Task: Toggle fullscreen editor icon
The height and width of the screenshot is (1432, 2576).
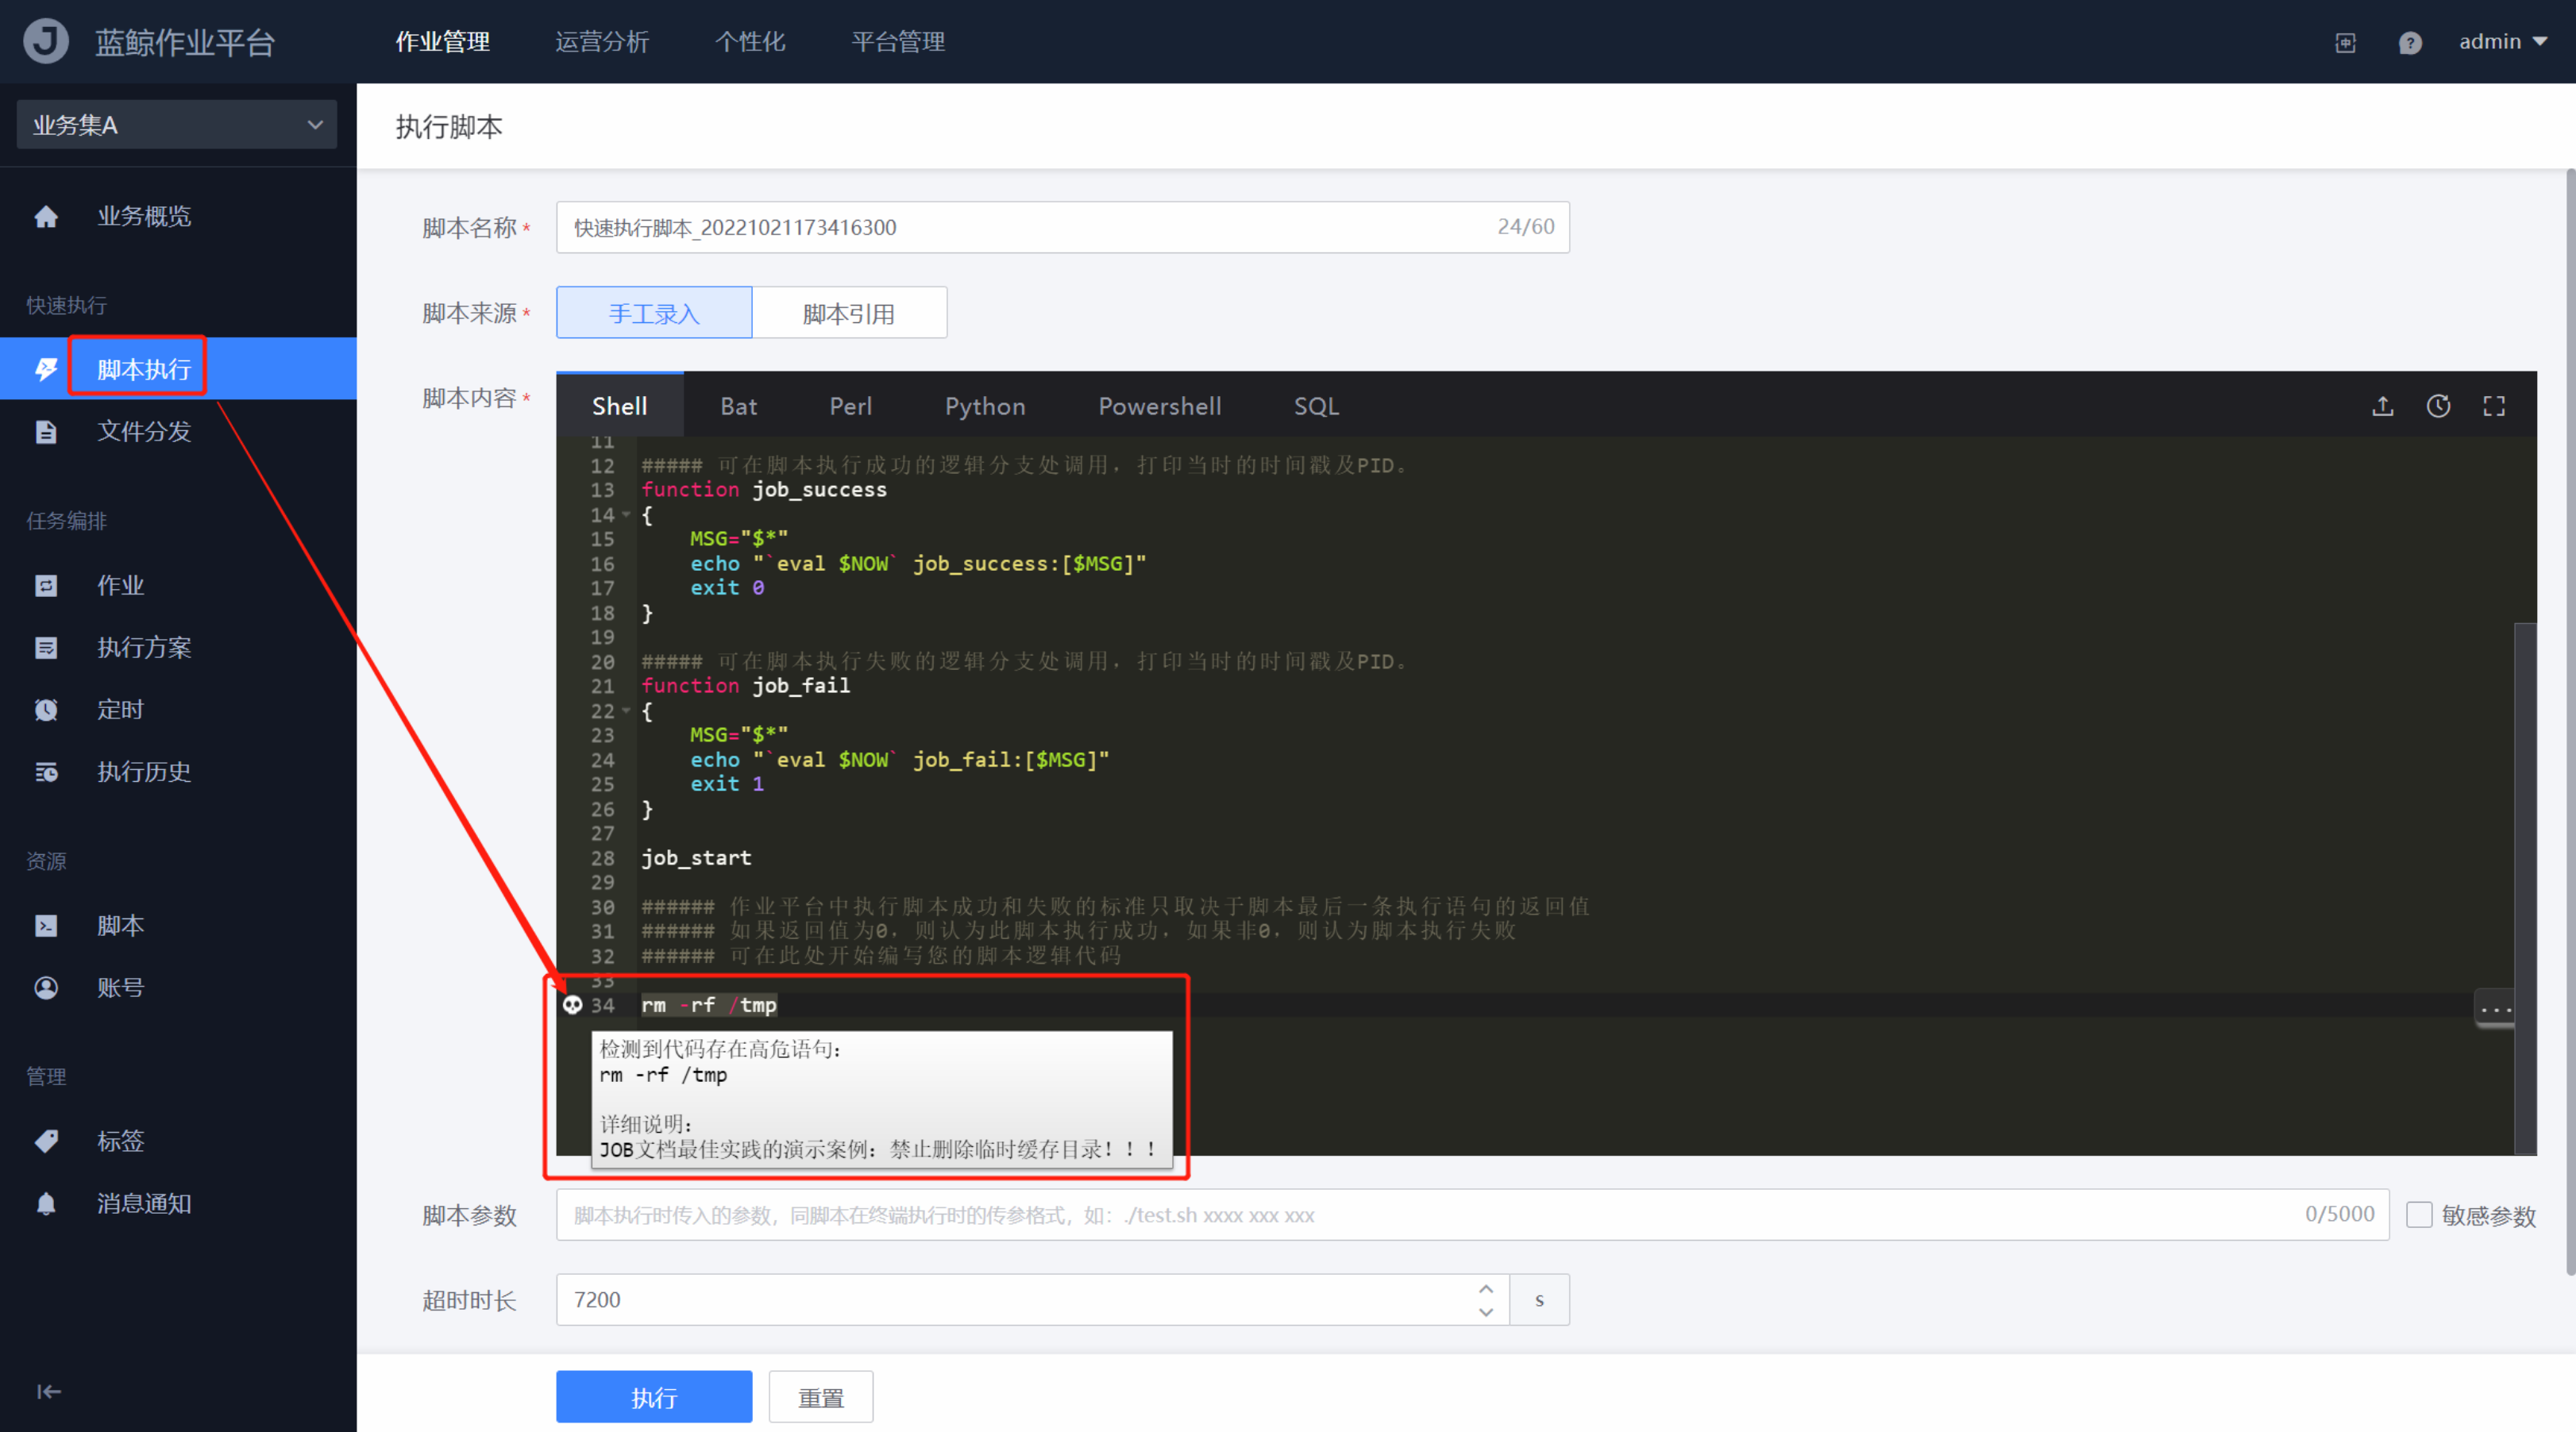Action: pyautogui.click(x=2494, y=406)
